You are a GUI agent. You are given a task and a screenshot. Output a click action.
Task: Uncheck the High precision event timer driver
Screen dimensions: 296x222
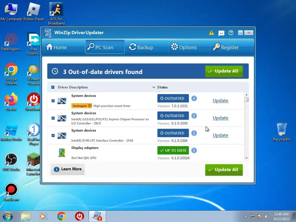53,101
